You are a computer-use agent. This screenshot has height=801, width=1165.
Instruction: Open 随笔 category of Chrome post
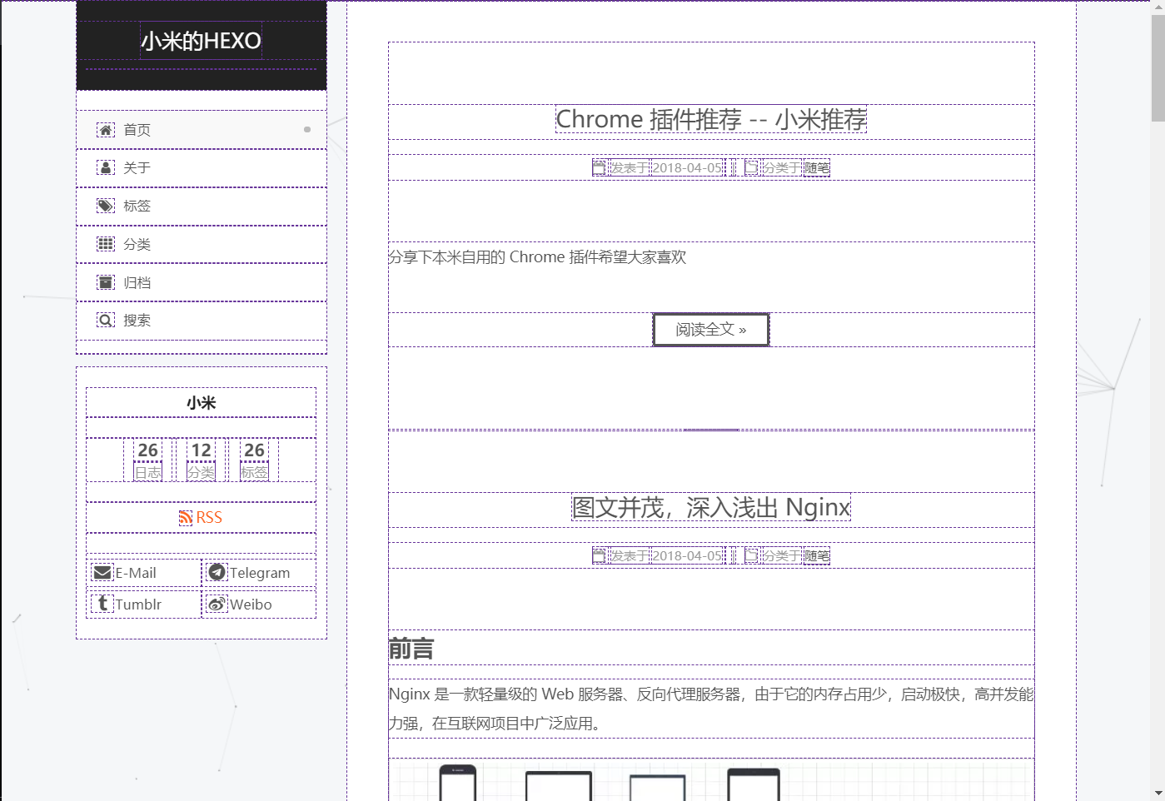tap(817, 167)
